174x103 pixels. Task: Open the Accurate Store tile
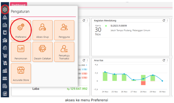coord(21,73)
